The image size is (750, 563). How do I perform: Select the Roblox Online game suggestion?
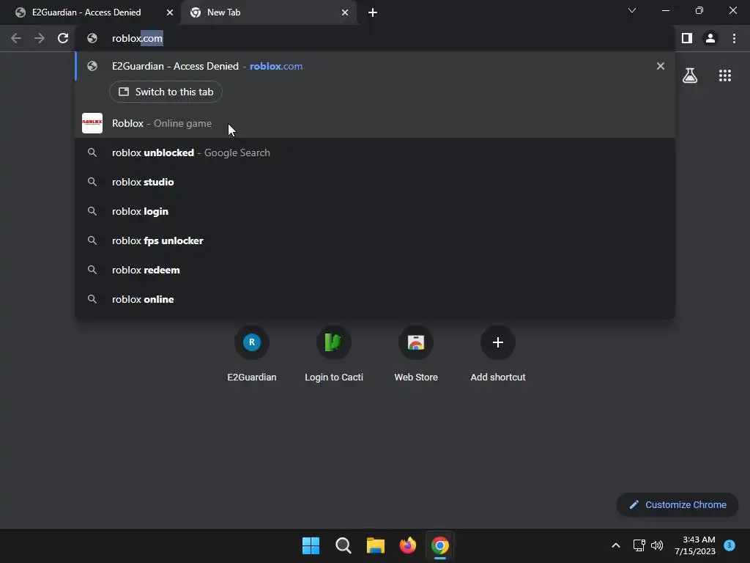[x=375, y=123]
